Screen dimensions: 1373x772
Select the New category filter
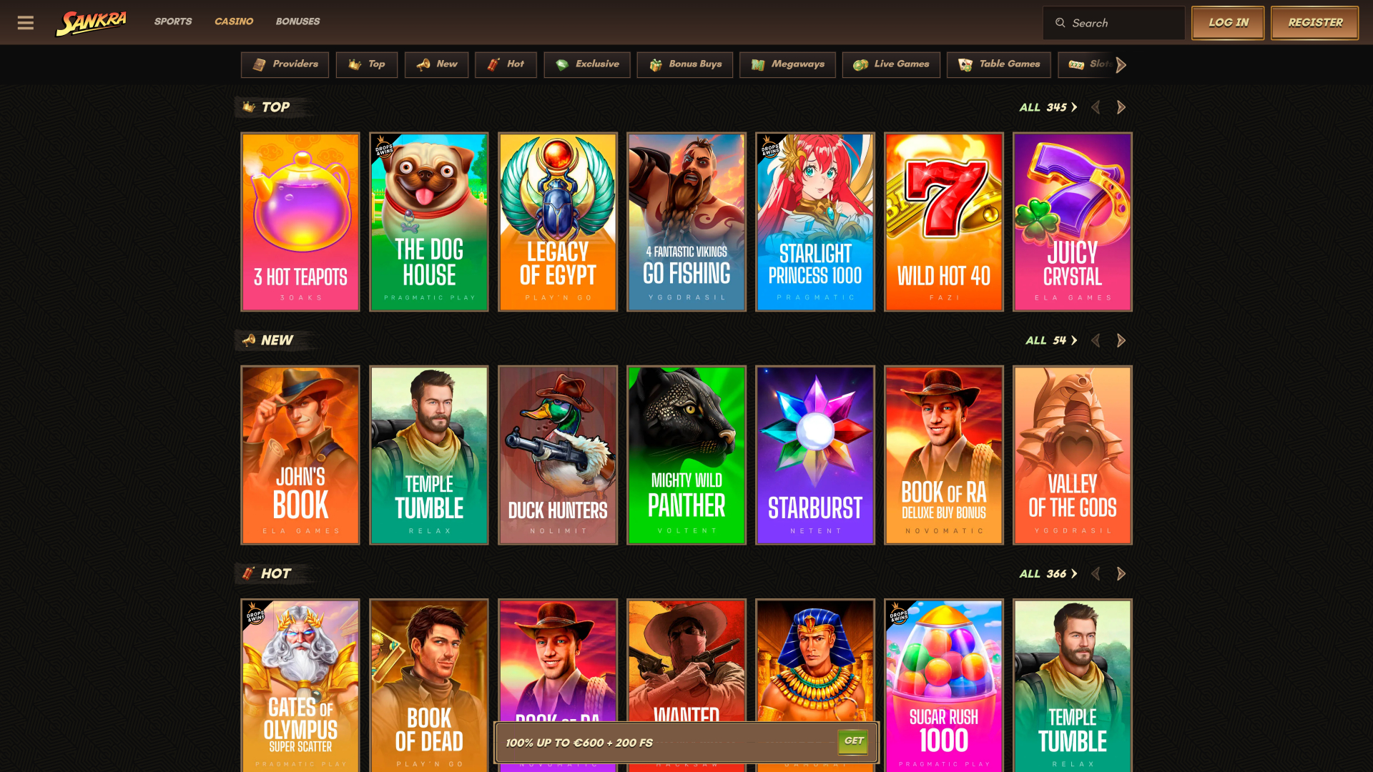click(436, 64)
